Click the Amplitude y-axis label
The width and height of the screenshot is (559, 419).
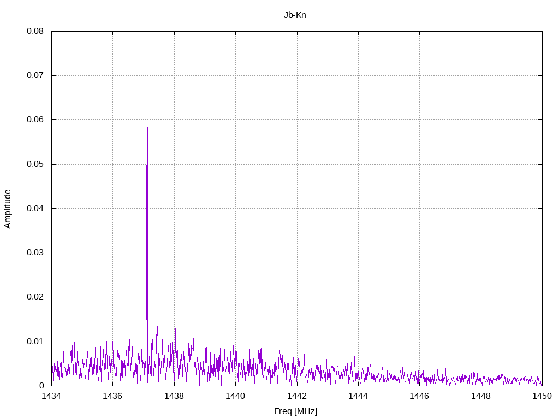click(8, 209)
